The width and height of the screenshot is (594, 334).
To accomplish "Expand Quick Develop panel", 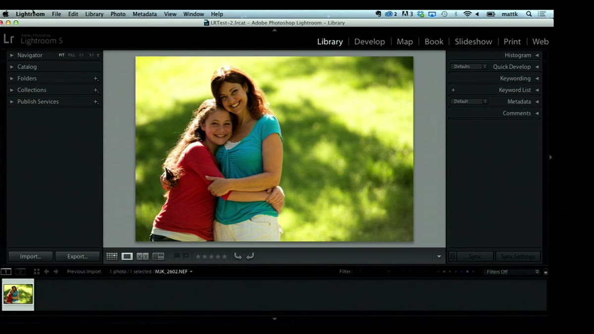I will point(537,67).
